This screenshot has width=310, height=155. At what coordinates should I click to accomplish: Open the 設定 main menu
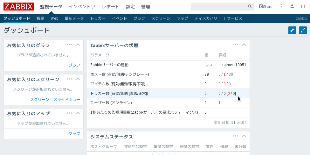coord(130,7)
